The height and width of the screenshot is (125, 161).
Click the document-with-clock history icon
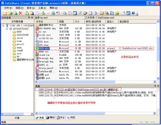pyautogui.click(x=95, y=13)
